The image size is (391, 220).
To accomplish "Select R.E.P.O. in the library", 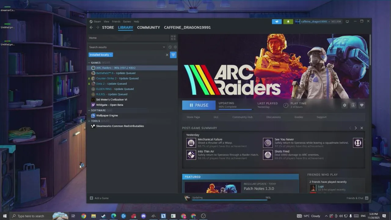I will click(x=132, y=94).
